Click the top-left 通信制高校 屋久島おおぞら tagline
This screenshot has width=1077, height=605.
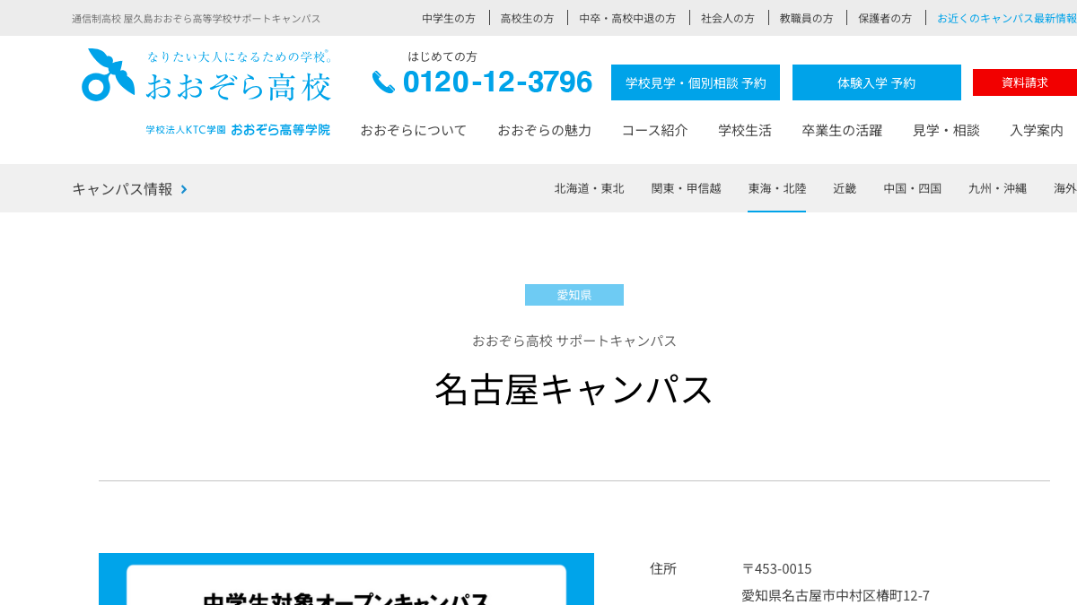click(x=197, y=18)
